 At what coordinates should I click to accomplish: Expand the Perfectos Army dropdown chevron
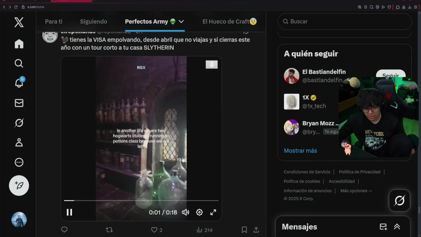(181, 21)
